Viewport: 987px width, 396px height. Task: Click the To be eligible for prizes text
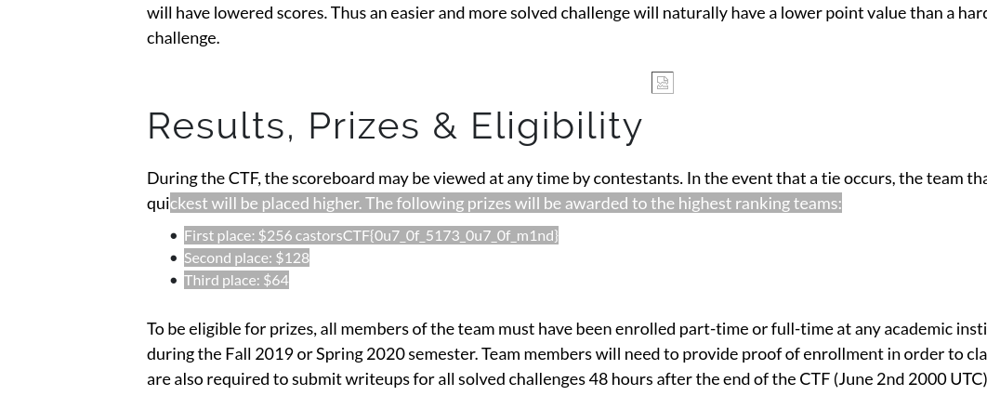coord(231,329)
